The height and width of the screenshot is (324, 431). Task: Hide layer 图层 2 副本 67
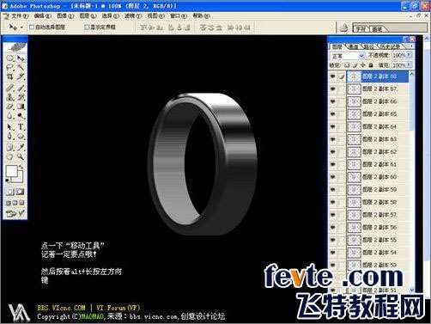tap(332, 89)
